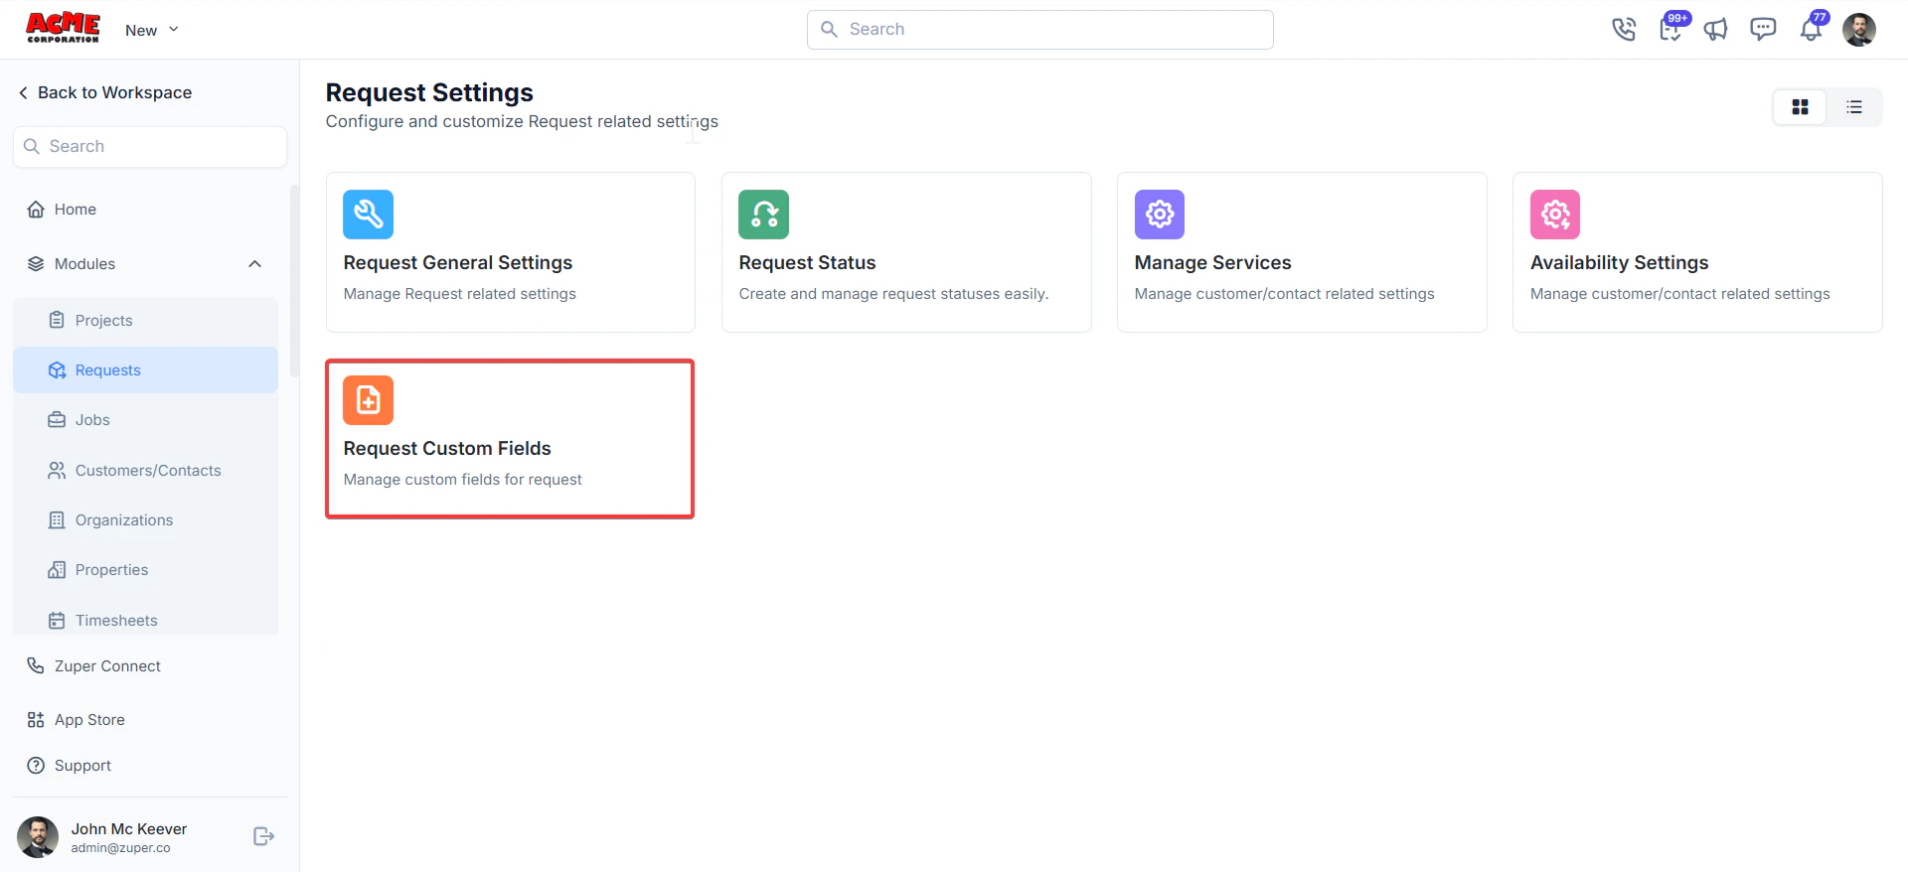Click the ACME Corporation logo

click(x=63, y=28)
